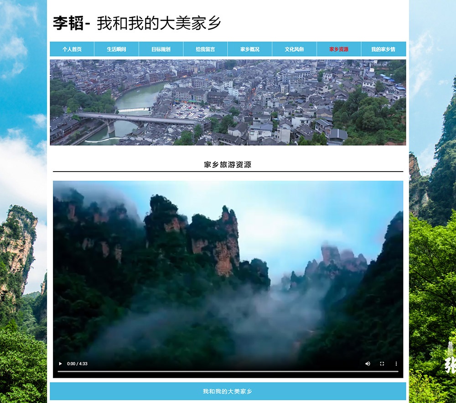Select the 目标规划 menu item

coord(161,49)
